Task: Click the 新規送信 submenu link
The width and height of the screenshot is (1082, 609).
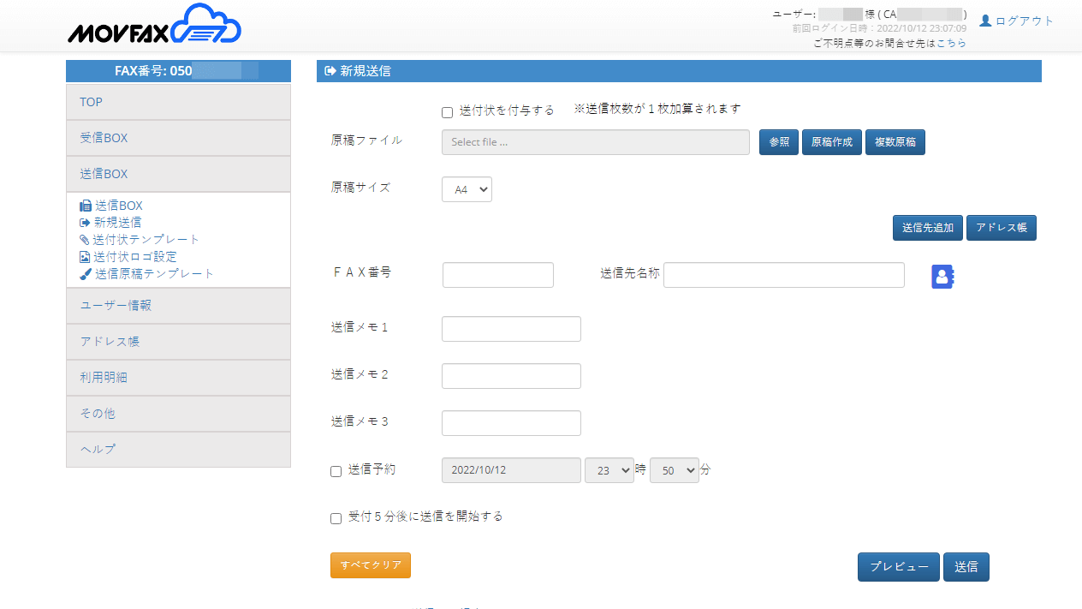Action: click(x=118, y=223)
